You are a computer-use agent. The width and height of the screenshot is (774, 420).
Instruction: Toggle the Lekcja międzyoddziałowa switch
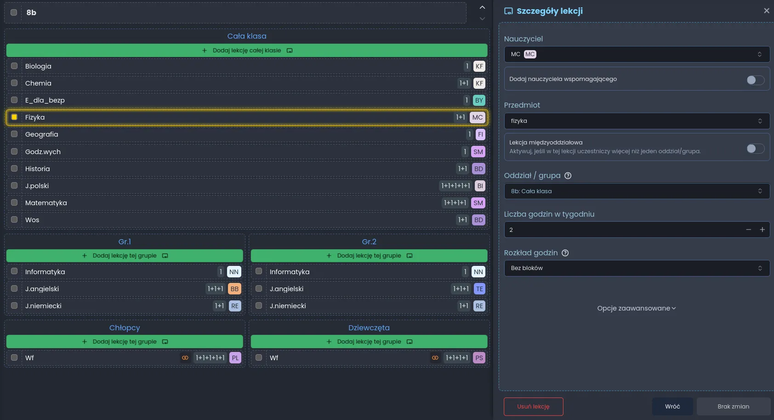(x=755, y=148)
